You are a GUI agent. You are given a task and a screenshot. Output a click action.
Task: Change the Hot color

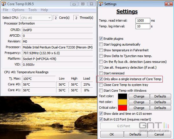tap(139, 102)
